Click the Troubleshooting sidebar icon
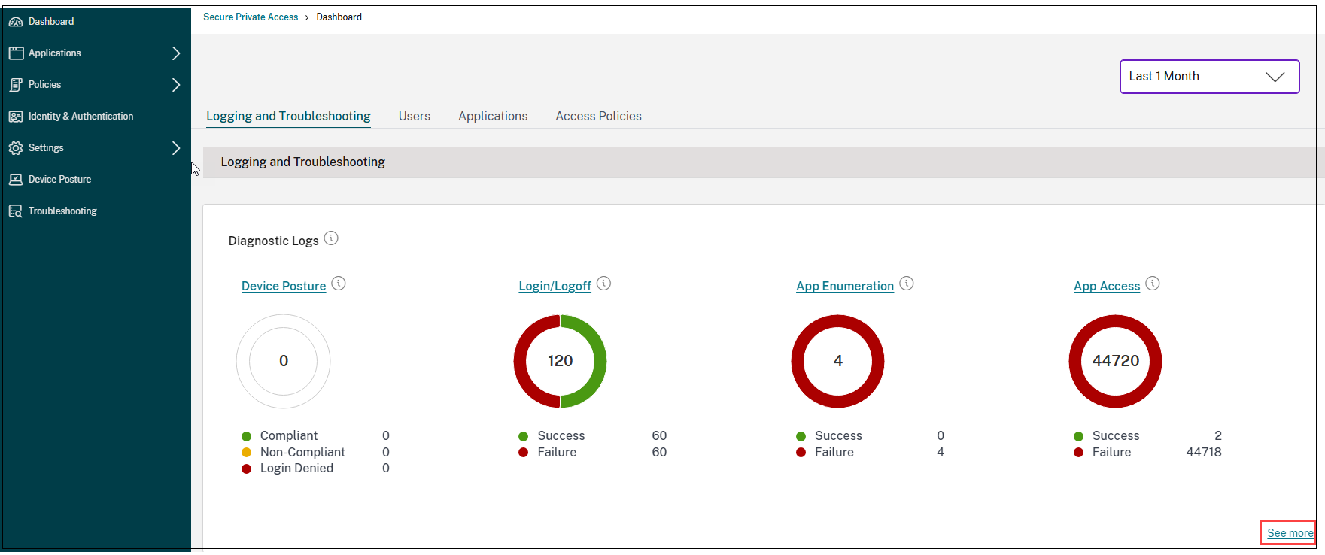The image size is (1325, 555). click(x=16, y=211)
